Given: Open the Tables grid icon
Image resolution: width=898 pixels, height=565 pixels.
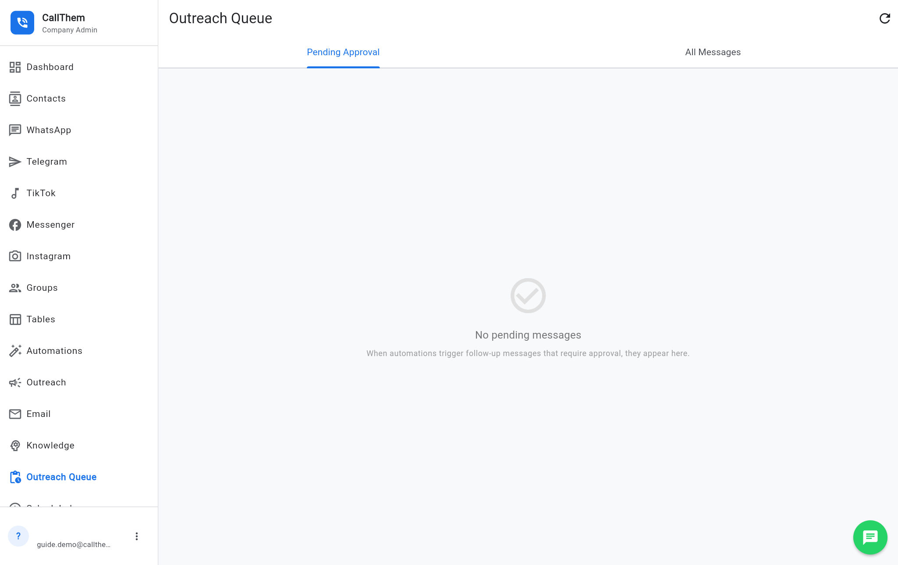Looking at the screenshot, I should (x=15, y=319).
